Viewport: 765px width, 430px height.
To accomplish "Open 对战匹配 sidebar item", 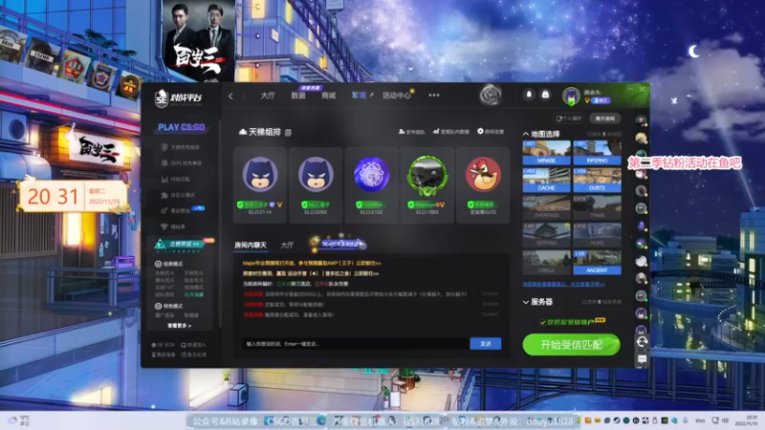I will (176, 179).
